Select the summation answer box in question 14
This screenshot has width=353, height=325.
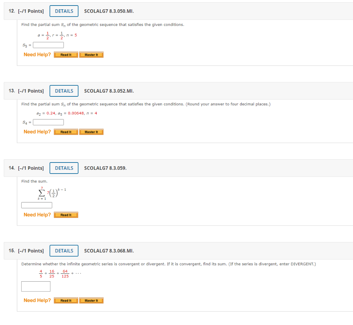pos(37,205)
